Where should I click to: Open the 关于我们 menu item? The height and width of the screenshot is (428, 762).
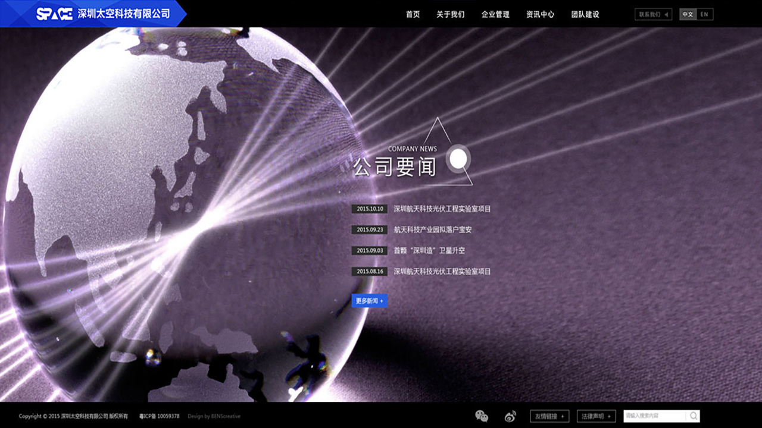(450, 14)
